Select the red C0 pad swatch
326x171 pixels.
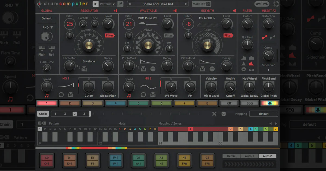click(x=46, y=161)
